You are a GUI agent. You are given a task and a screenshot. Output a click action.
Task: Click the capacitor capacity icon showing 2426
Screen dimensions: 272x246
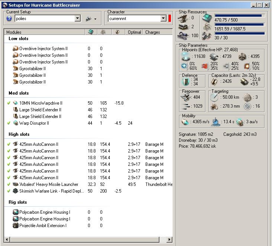tap(214, 81)
